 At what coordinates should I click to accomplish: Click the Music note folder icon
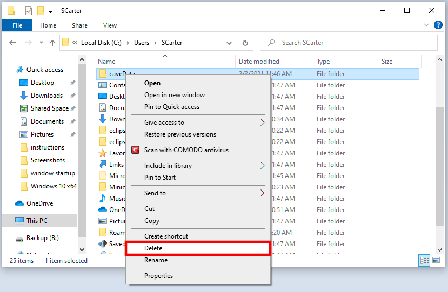point(103,199)
